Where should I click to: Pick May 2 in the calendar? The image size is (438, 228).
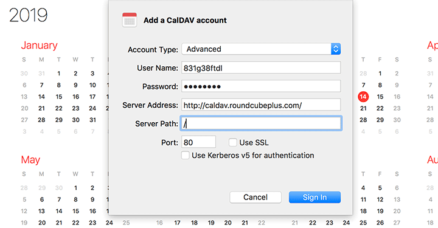[92, 188]
